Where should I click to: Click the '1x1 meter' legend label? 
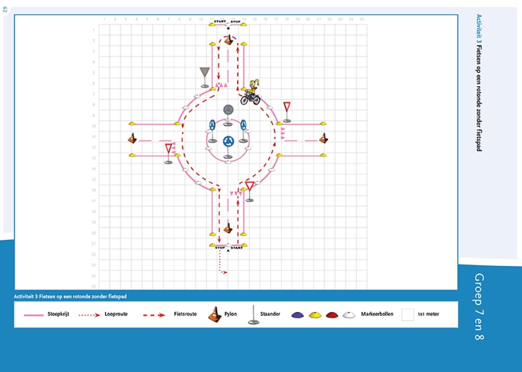pos(428,314)
